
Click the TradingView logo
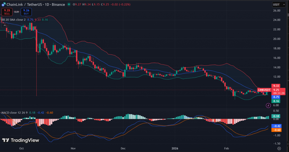pyautogui.click(x=21, y=140)
